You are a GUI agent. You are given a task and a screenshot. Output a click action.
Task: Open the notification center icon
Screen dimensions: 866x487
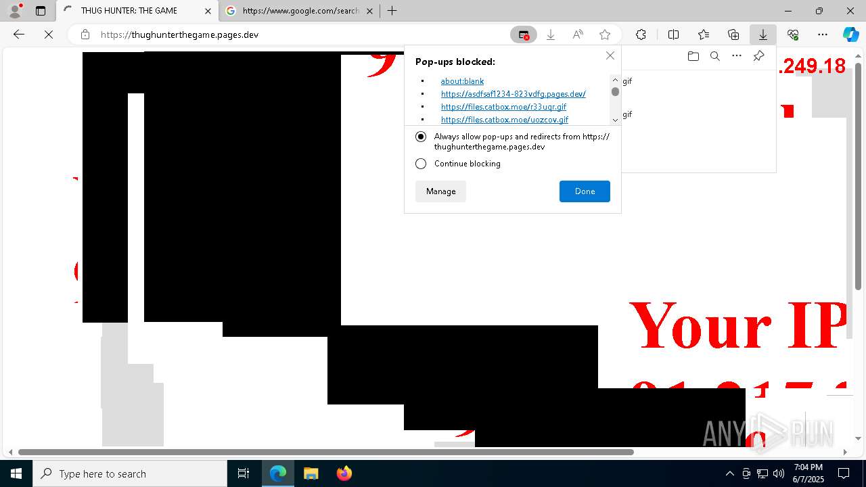tap(844, 473)
